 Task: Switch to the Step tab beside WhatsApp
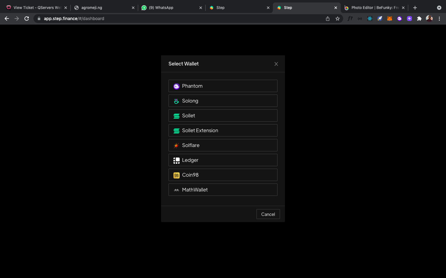point(239,8)
